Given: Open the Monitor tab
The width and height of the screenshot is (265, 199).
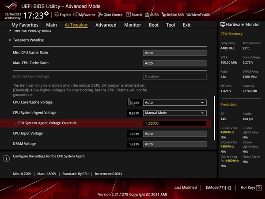Looking at the screenshot, I should point(132,25).
